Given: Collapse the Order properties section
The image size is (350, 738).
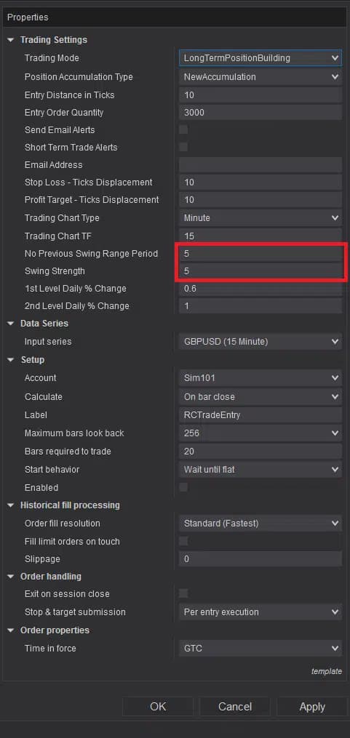Looking at the screenshot, I should point(11,630).
